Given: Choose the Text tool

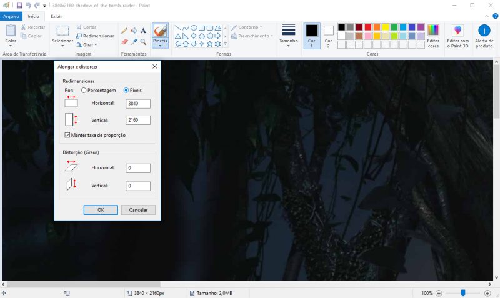Looking at the screenshot, I should 143,30.
